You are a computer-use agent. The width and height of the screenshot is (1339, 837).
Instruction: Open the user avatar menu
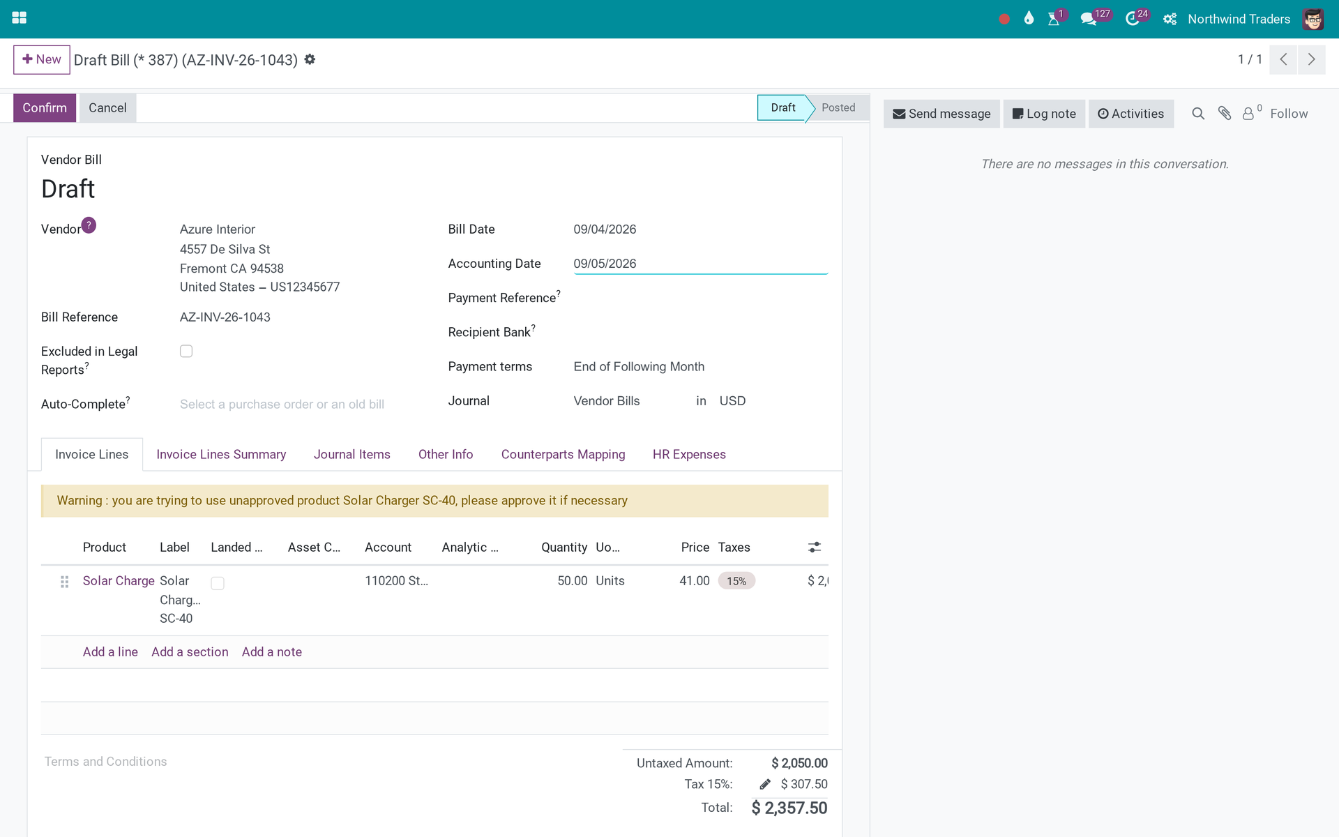tap(1313, 19)
